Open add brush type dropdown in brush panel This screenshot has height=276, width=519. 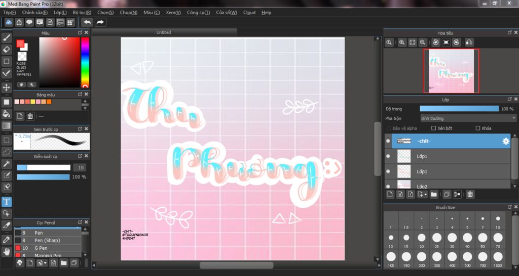(42, 263)
